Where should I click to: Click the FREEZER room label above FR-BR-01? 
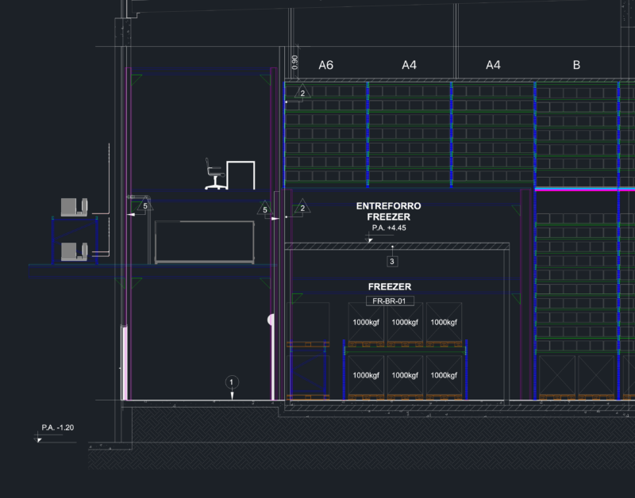click(390, 287)
